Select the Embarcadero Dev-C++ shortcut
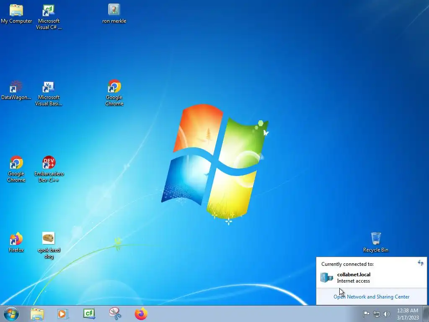 [x=49, y=169]
